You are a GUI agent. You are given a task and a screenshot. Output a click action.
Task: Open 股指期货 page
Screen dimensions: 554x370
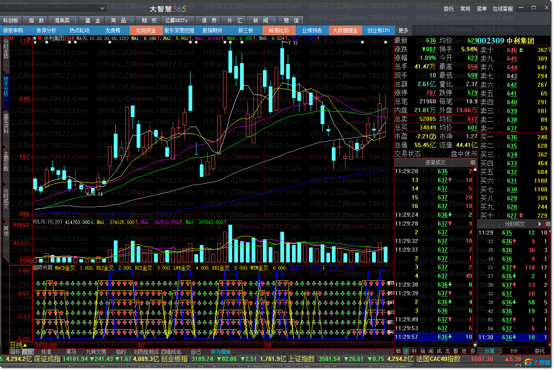point(212,30)
